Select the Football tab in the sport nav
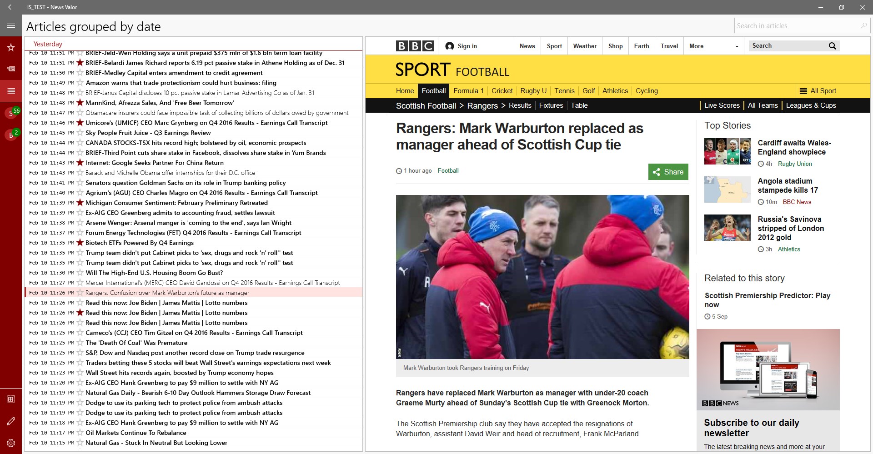 pyautogui.click(x=433, y=91)
